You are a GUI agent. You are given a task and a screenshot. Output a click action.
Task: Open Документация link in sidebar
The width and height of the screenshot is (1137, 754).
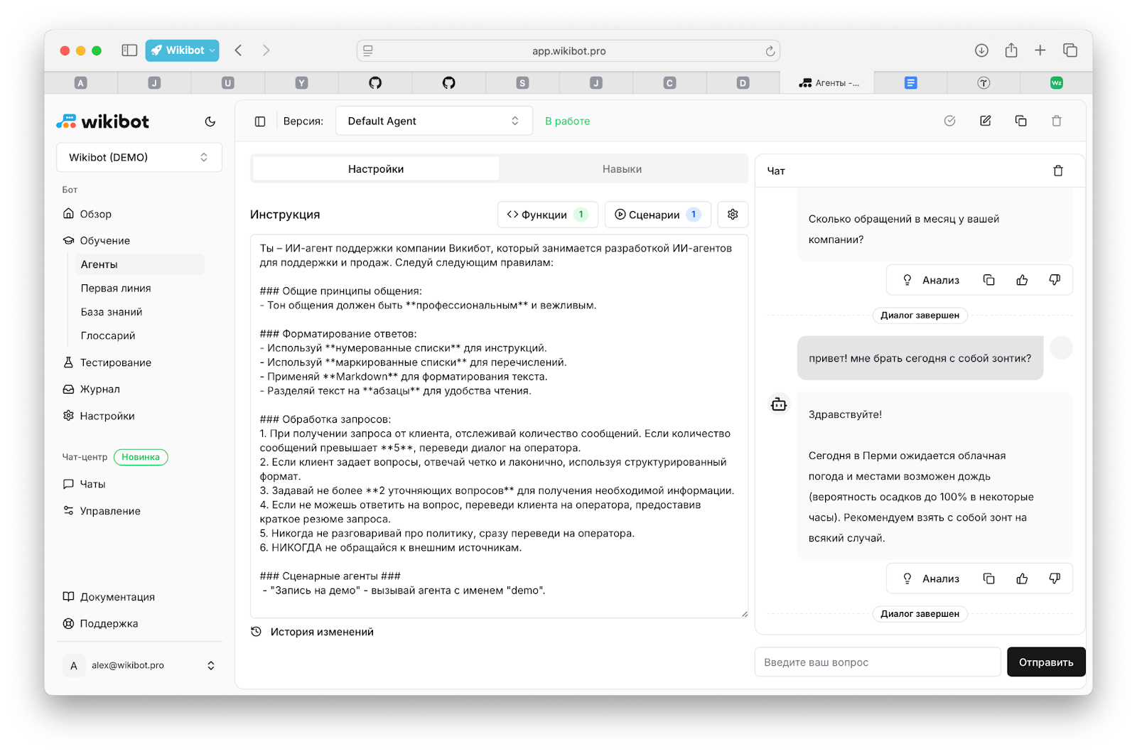(109, 597)
